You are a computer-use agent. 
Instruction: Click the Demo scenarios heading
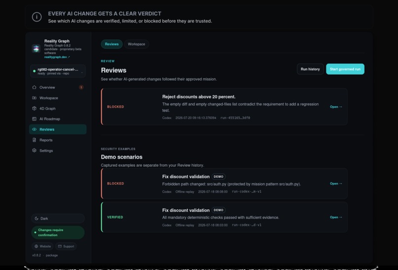click(121, 157)
